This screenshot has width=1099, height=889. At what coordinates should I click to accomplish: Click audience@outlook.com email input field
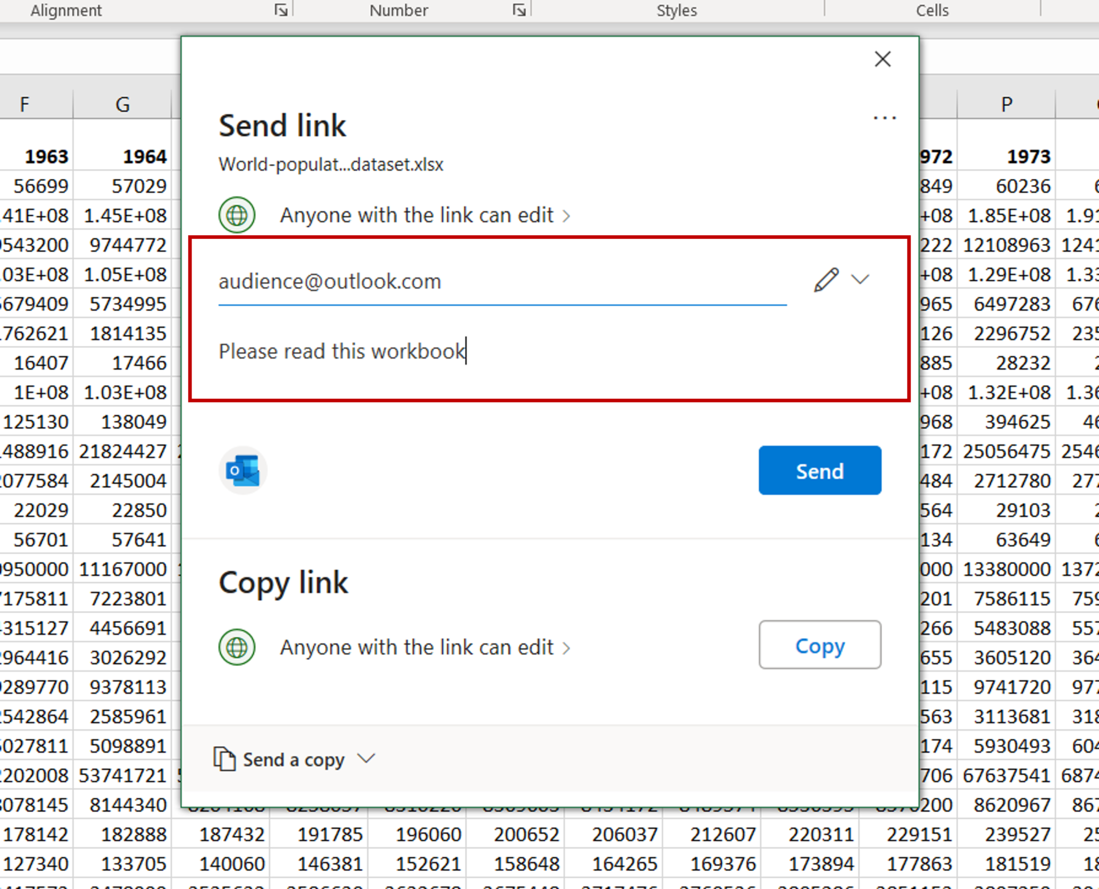pyautogui.click(x=501, y=280)
